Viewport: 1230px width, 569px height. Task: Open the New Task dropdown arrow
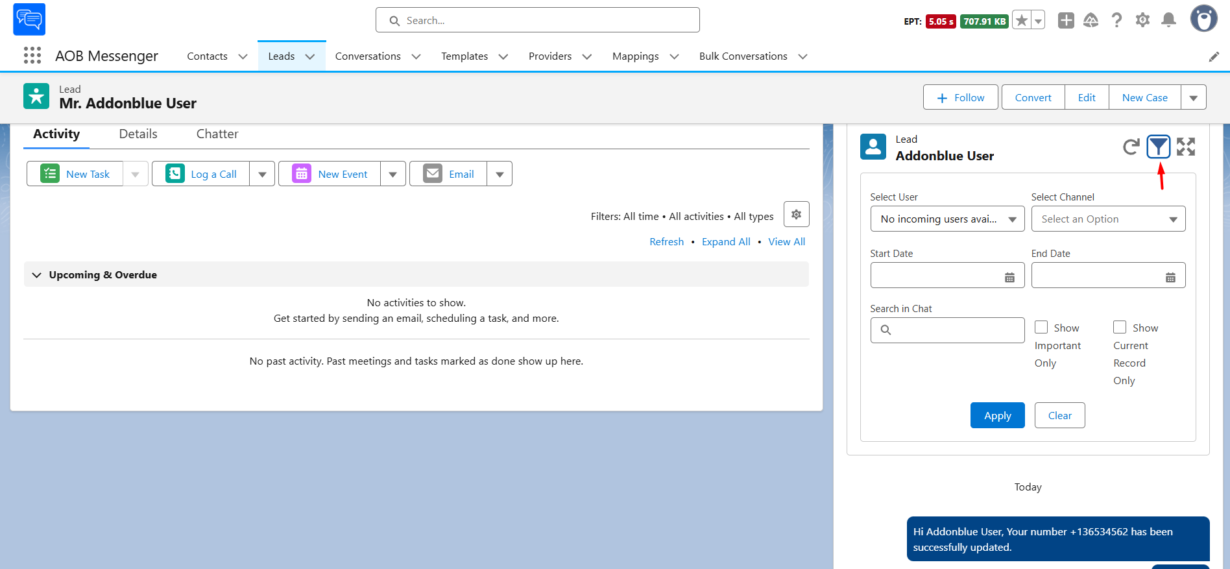click(136, 174)
